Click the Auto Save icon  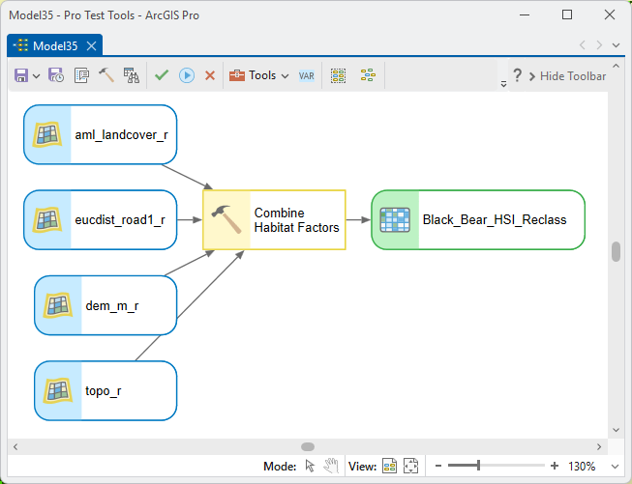(56, 75)
